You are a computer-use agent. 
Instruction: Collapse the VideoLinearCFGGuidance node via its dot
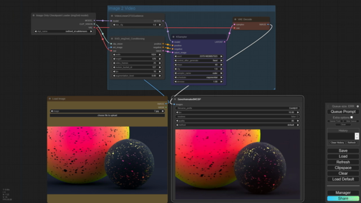[112, 16]
